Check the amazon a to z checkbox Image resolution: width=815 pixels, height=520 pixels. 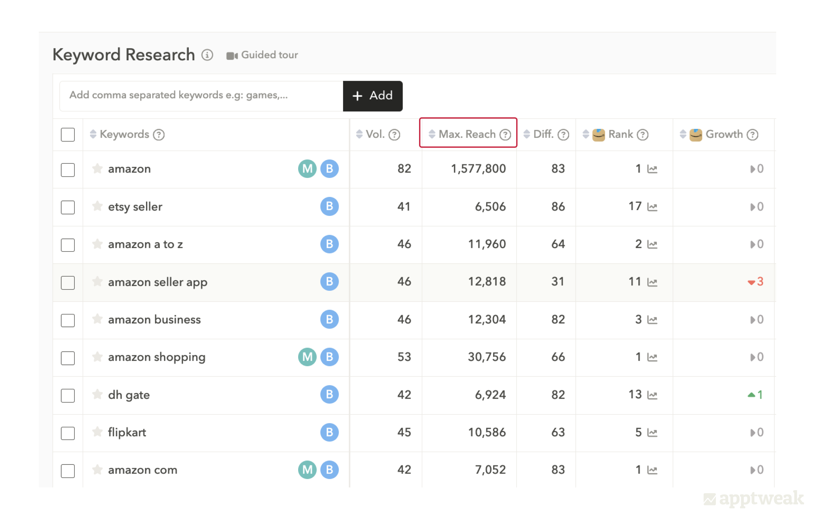coord(68,245)
